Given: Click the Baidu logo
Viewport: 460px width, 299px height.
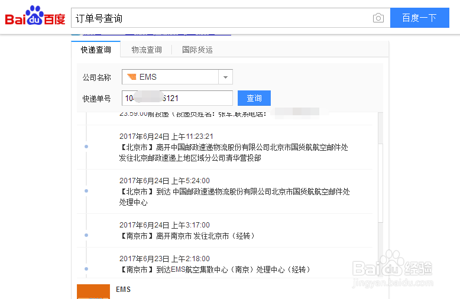Looking at the screenshot, I should point(35,15).
